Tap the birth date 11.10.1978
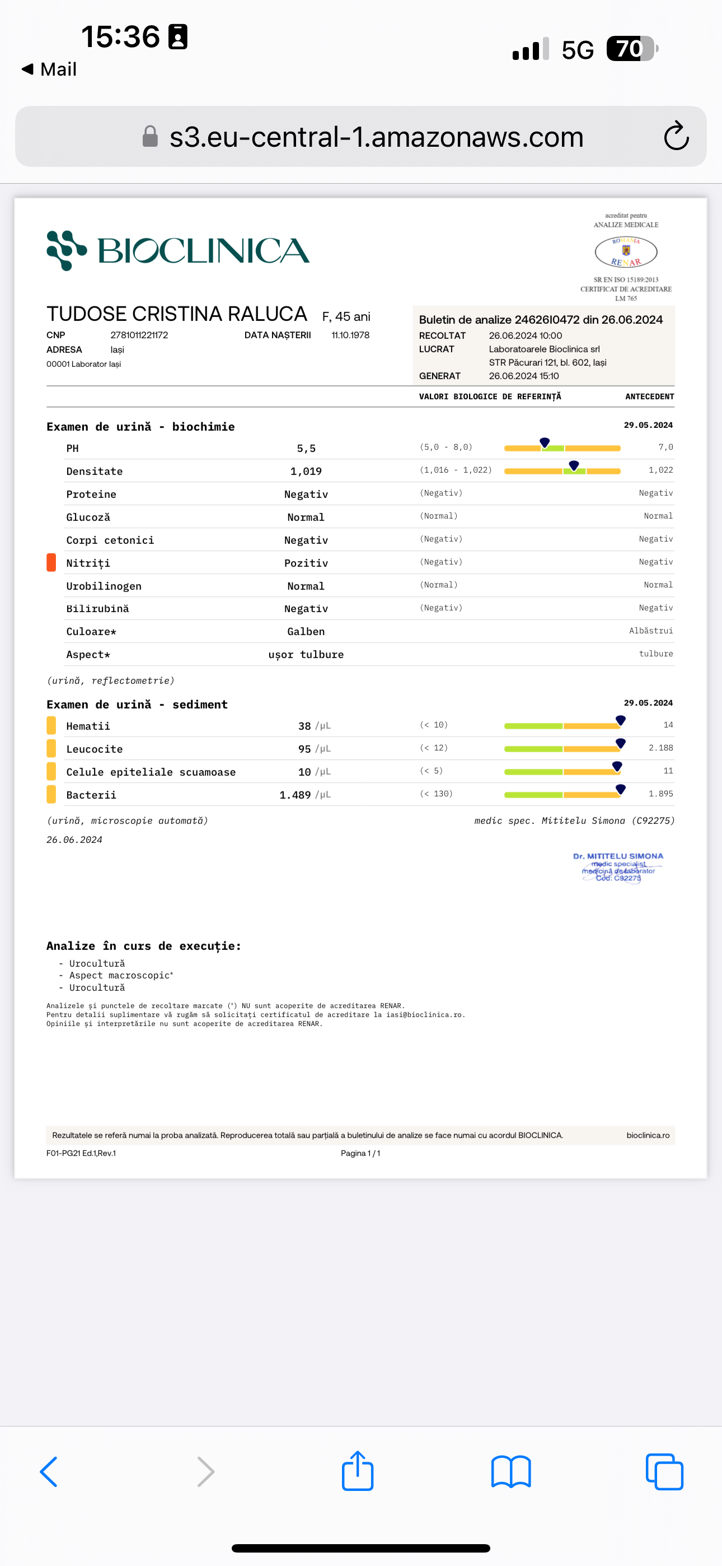722x1566 pixels. (x=350, y=335)
